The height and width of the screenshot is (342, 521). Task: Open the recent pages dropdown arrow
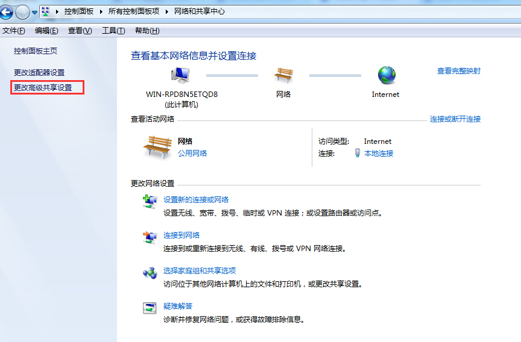(x=34, y=13)
